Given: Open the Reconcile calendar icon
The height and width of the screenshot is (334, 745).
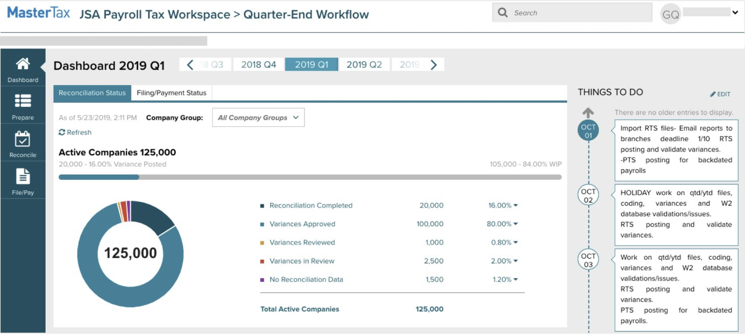Looking at the screenshot, I should coord(23,139).
